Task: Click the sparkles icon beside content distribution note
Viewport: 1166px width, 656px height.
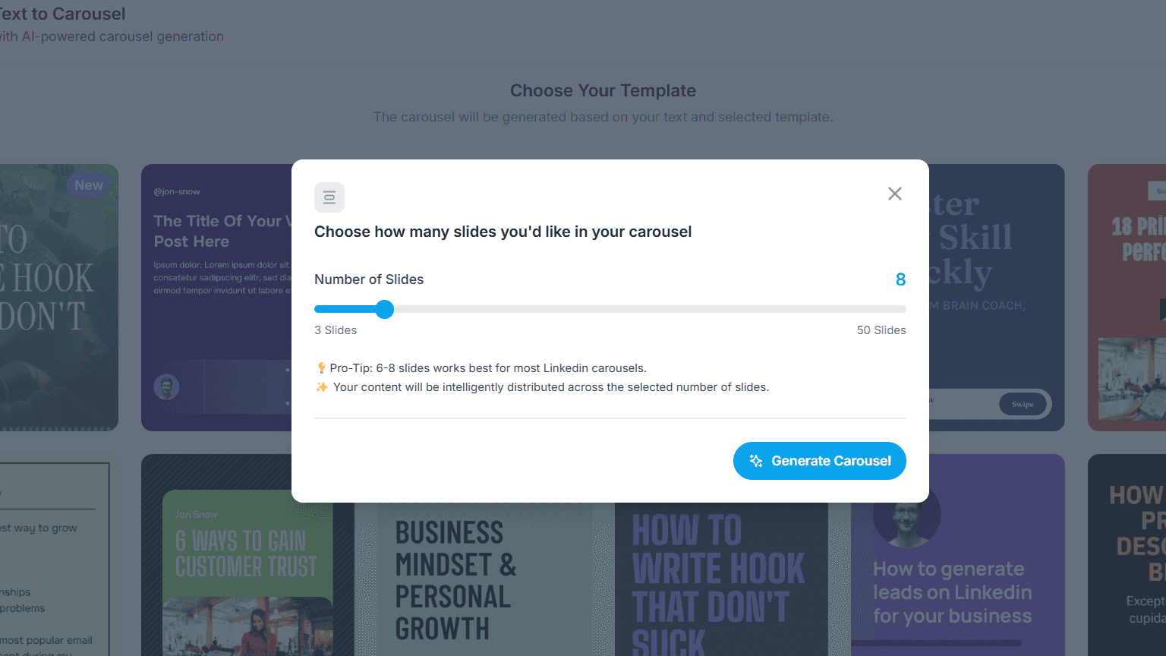Action: point(322,387)
